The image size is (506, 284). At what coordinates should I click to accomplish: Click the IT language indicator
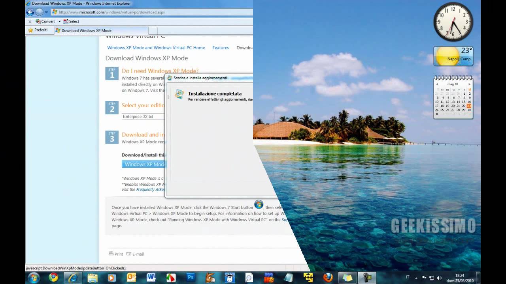point(408,278)
